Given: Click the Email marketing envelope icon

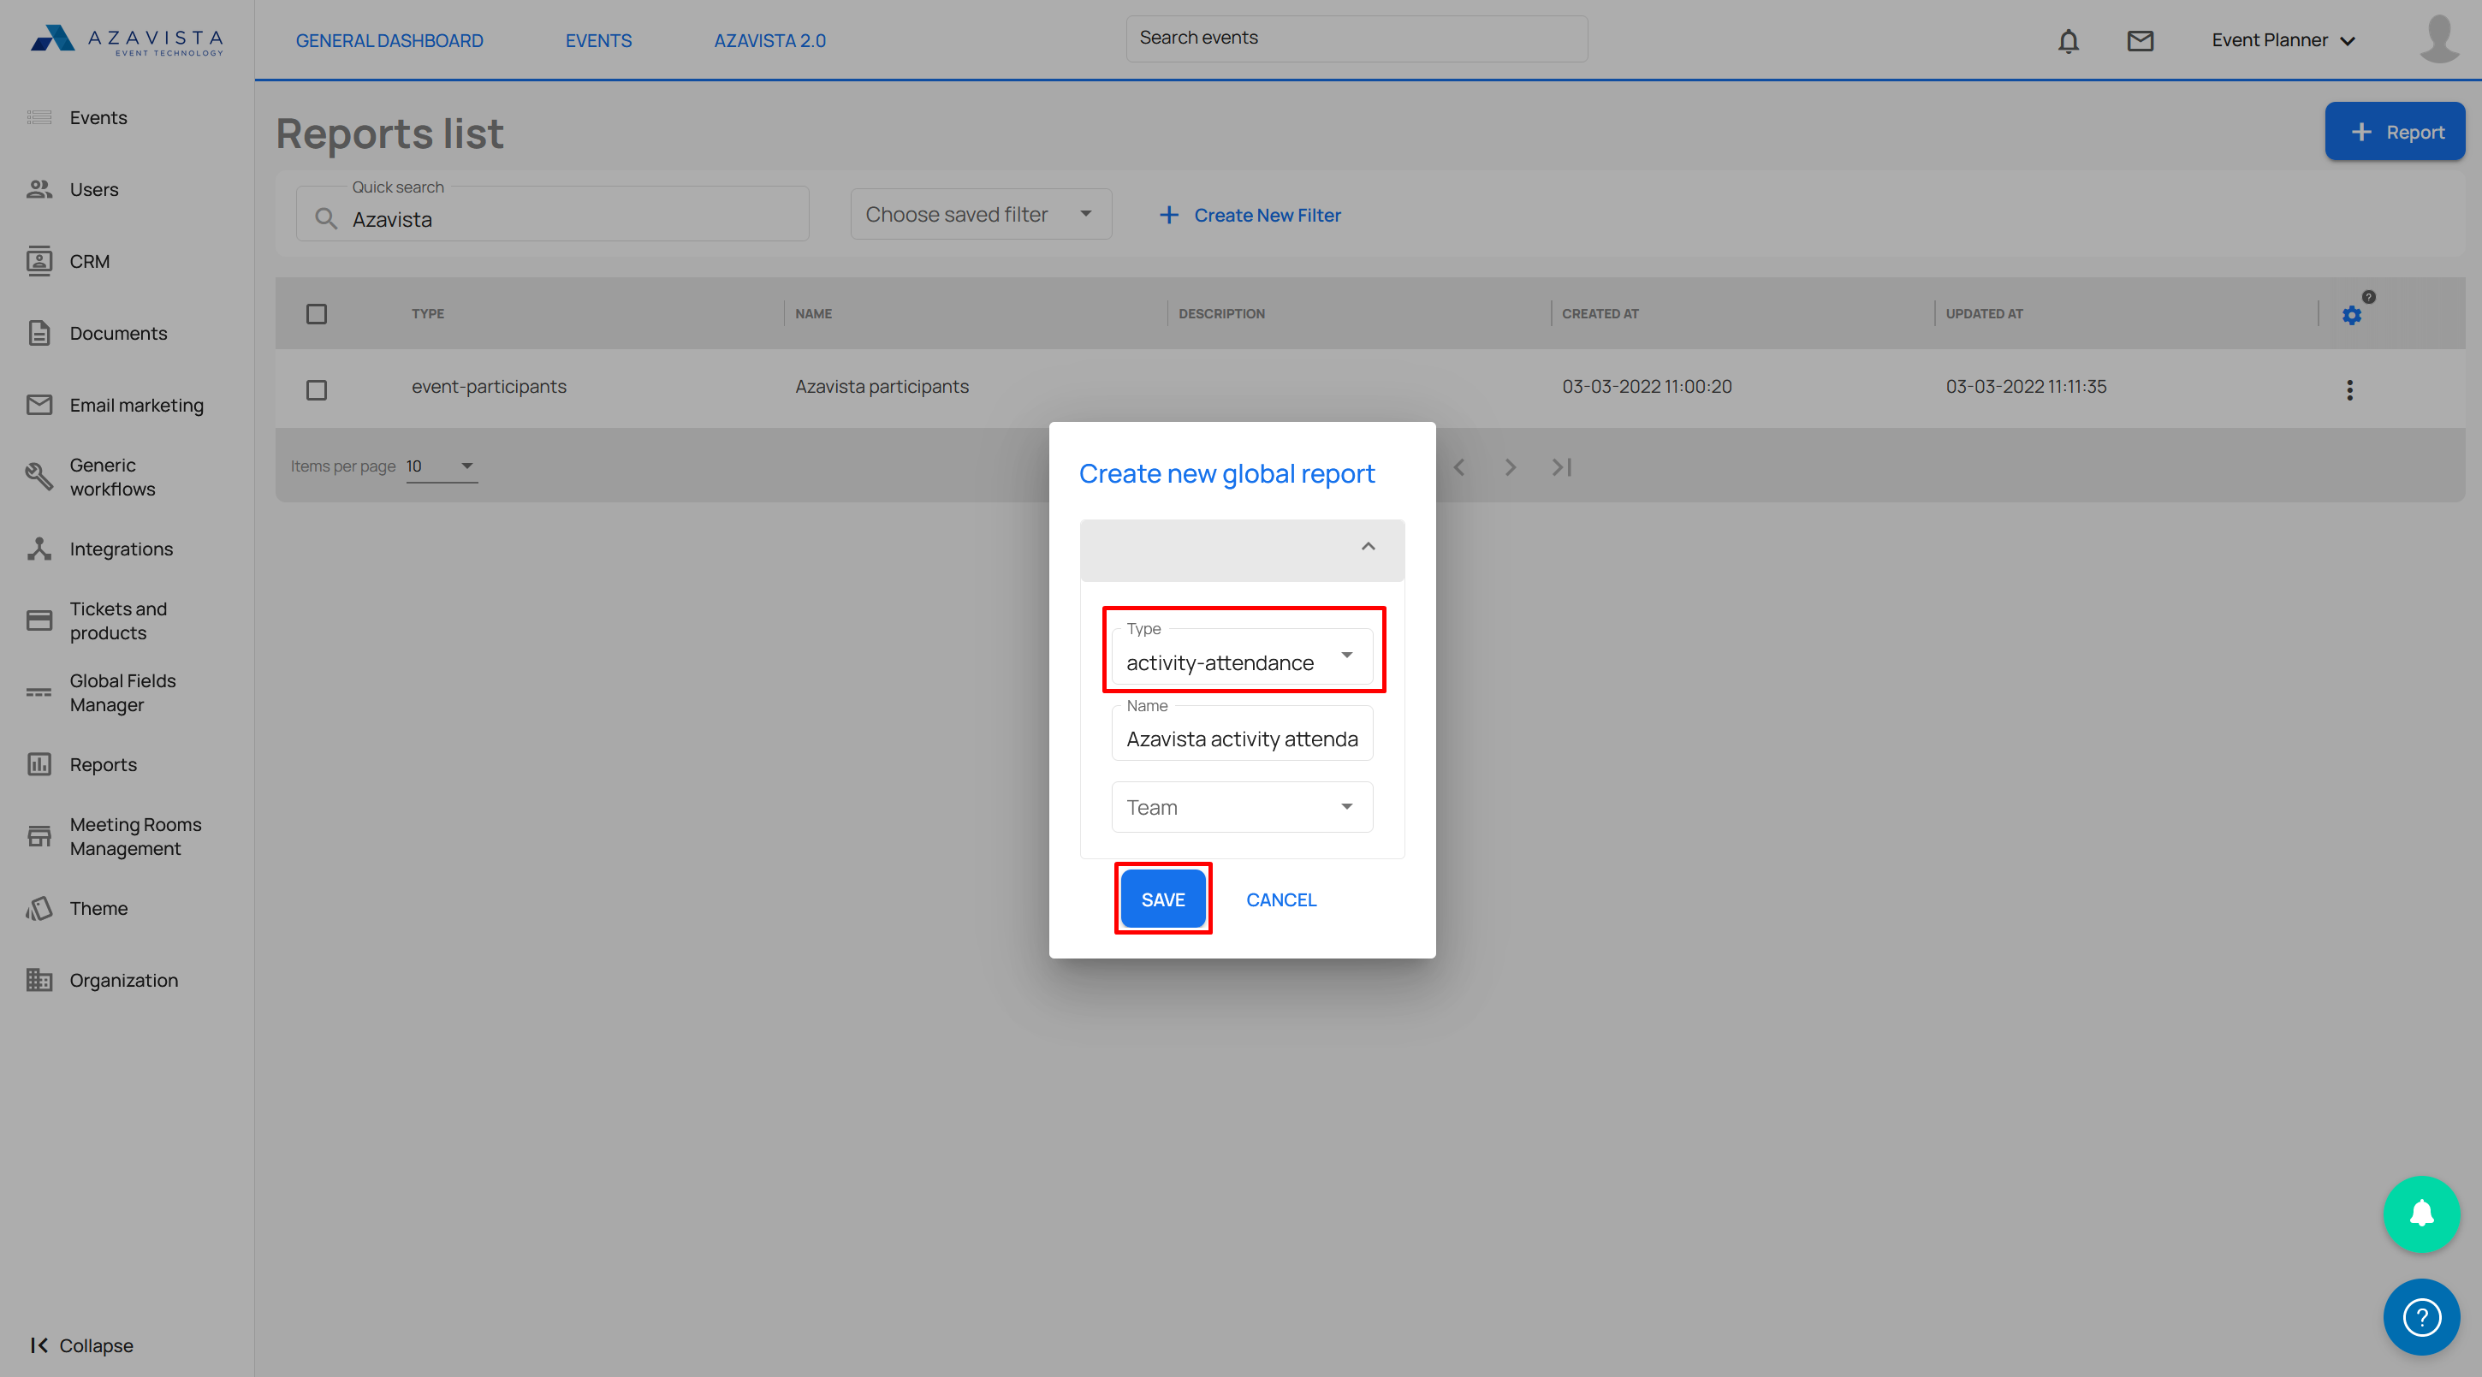Looking at the screenshot, I should 39,405.
